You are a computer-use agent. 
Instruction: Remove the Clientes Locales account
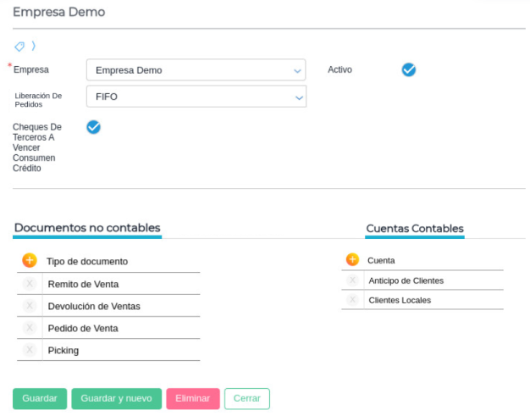pyautogui.click(x=352, y=300)
